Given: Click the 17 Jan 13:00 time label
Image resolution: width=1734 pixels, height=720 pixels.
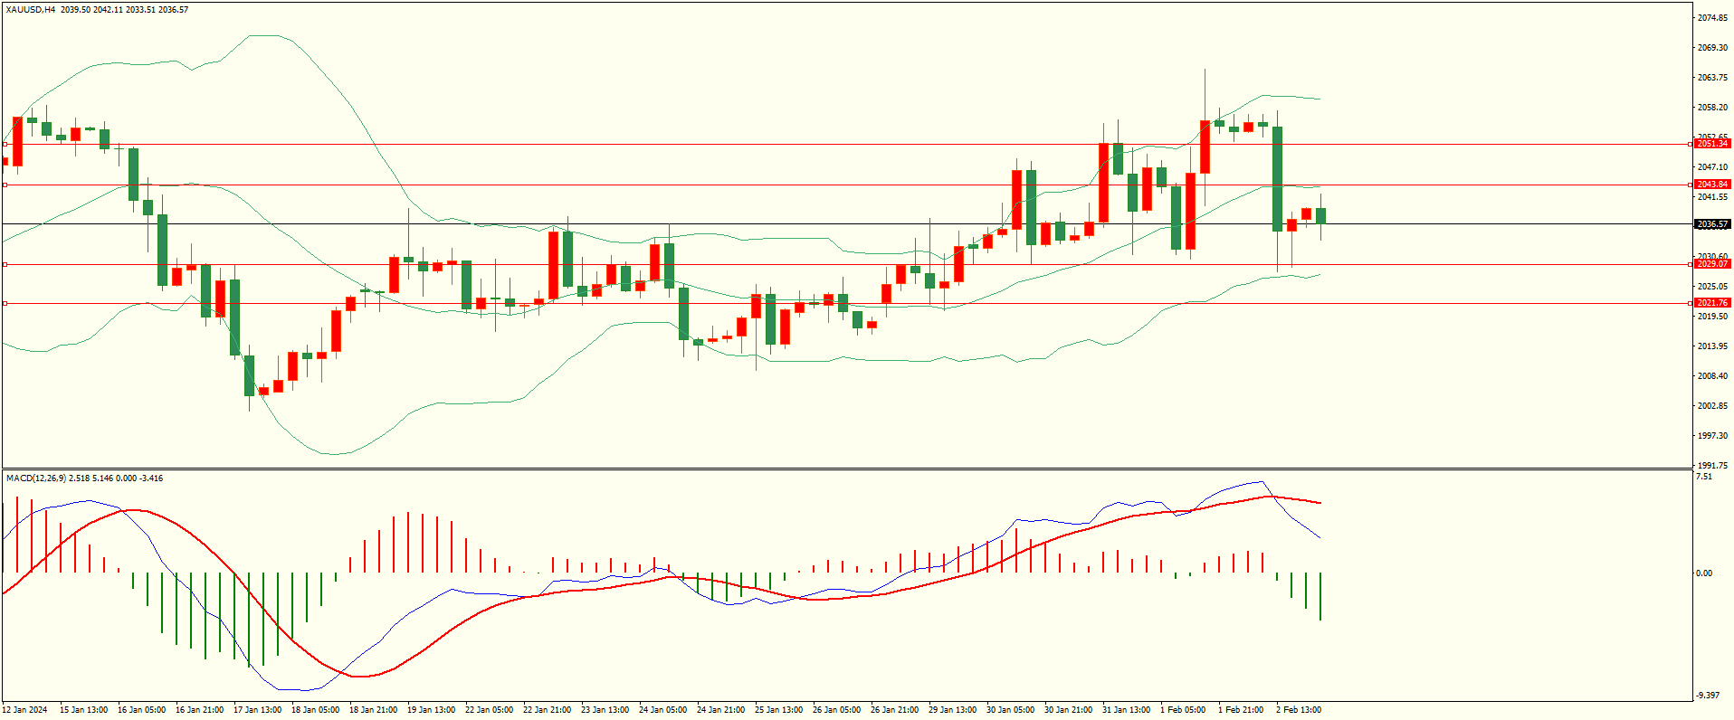Looking at the screenshot, I should click(x=258, y=710).
